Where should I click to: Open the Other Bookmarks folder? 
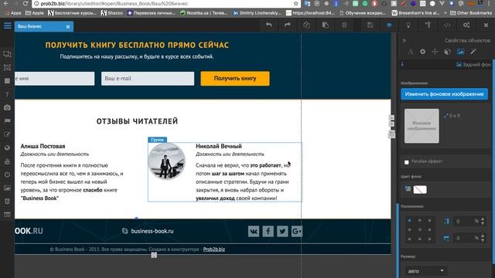pyautogui.click(x=471, y=13)
